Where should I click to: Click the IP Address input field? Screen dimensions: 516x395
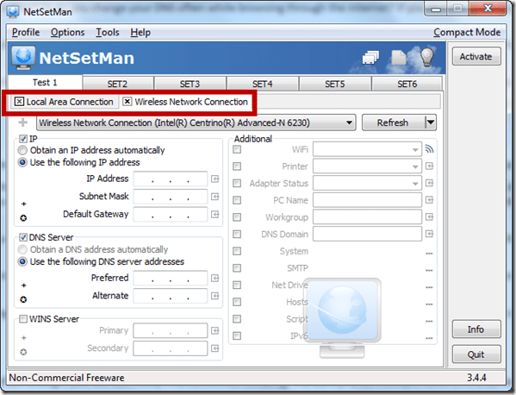(171, 179)
